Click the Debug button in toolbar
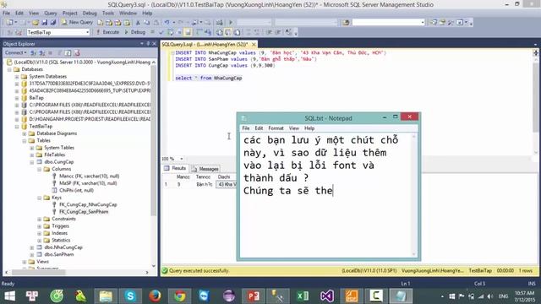This screenshot has height=304, width=541. tap(135, 32)
